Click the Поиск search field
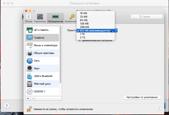169x115 pixels. 146,17
